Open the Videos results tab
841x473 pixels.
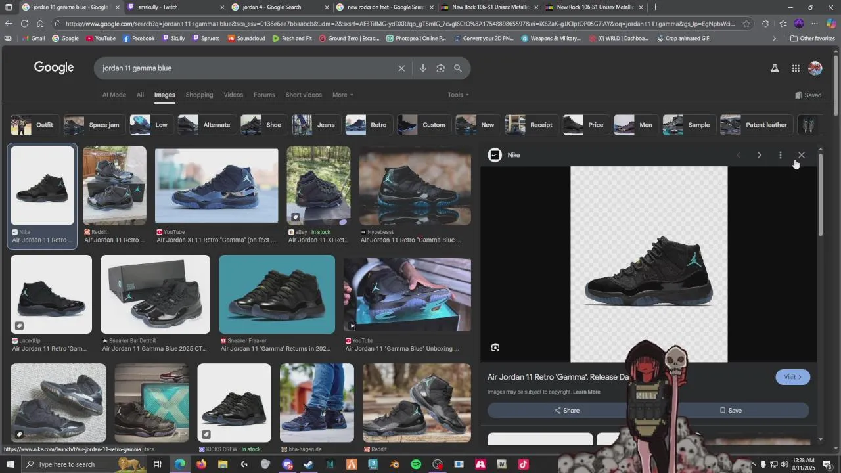(x=233, y=95)
